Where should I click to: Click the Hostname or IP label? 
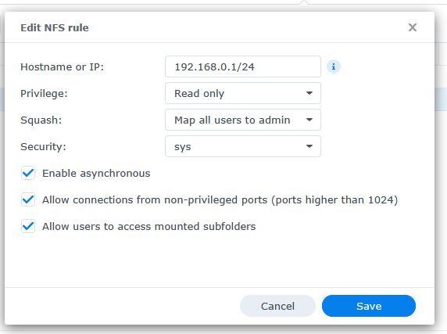[63, 67]
